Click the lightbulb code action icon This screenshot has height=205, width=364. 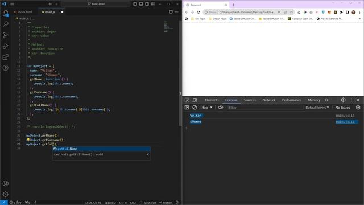point(28,140)
